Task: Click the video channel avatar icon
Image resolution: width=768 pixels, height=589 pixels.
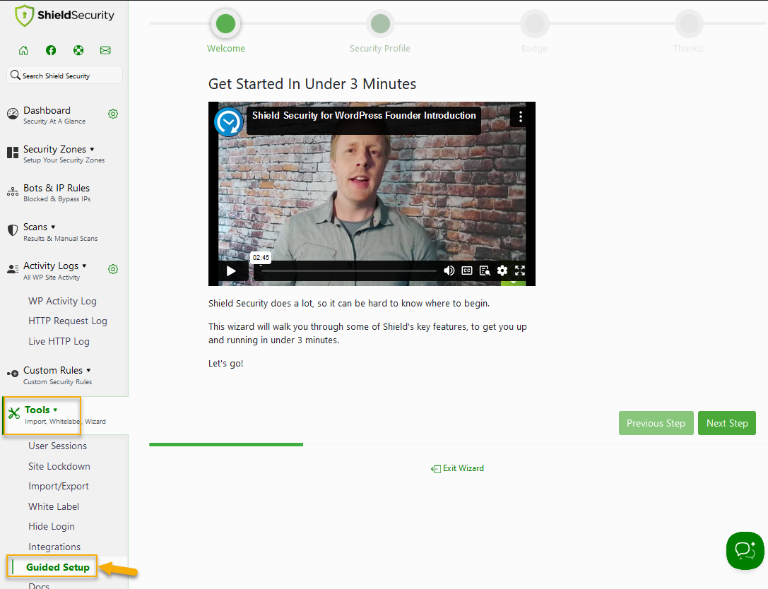Action: [229, 122]
